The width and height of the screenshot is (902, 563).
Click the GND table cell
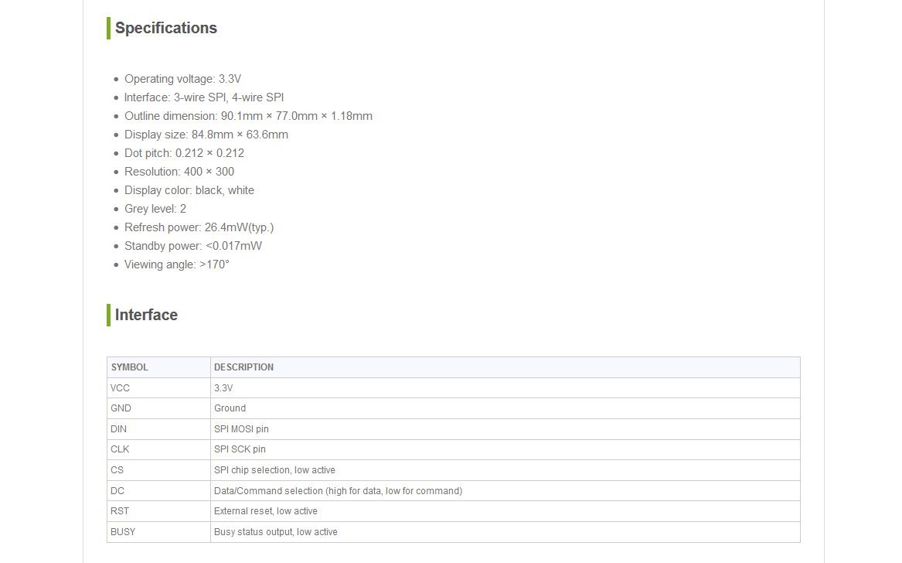point(158,408)
